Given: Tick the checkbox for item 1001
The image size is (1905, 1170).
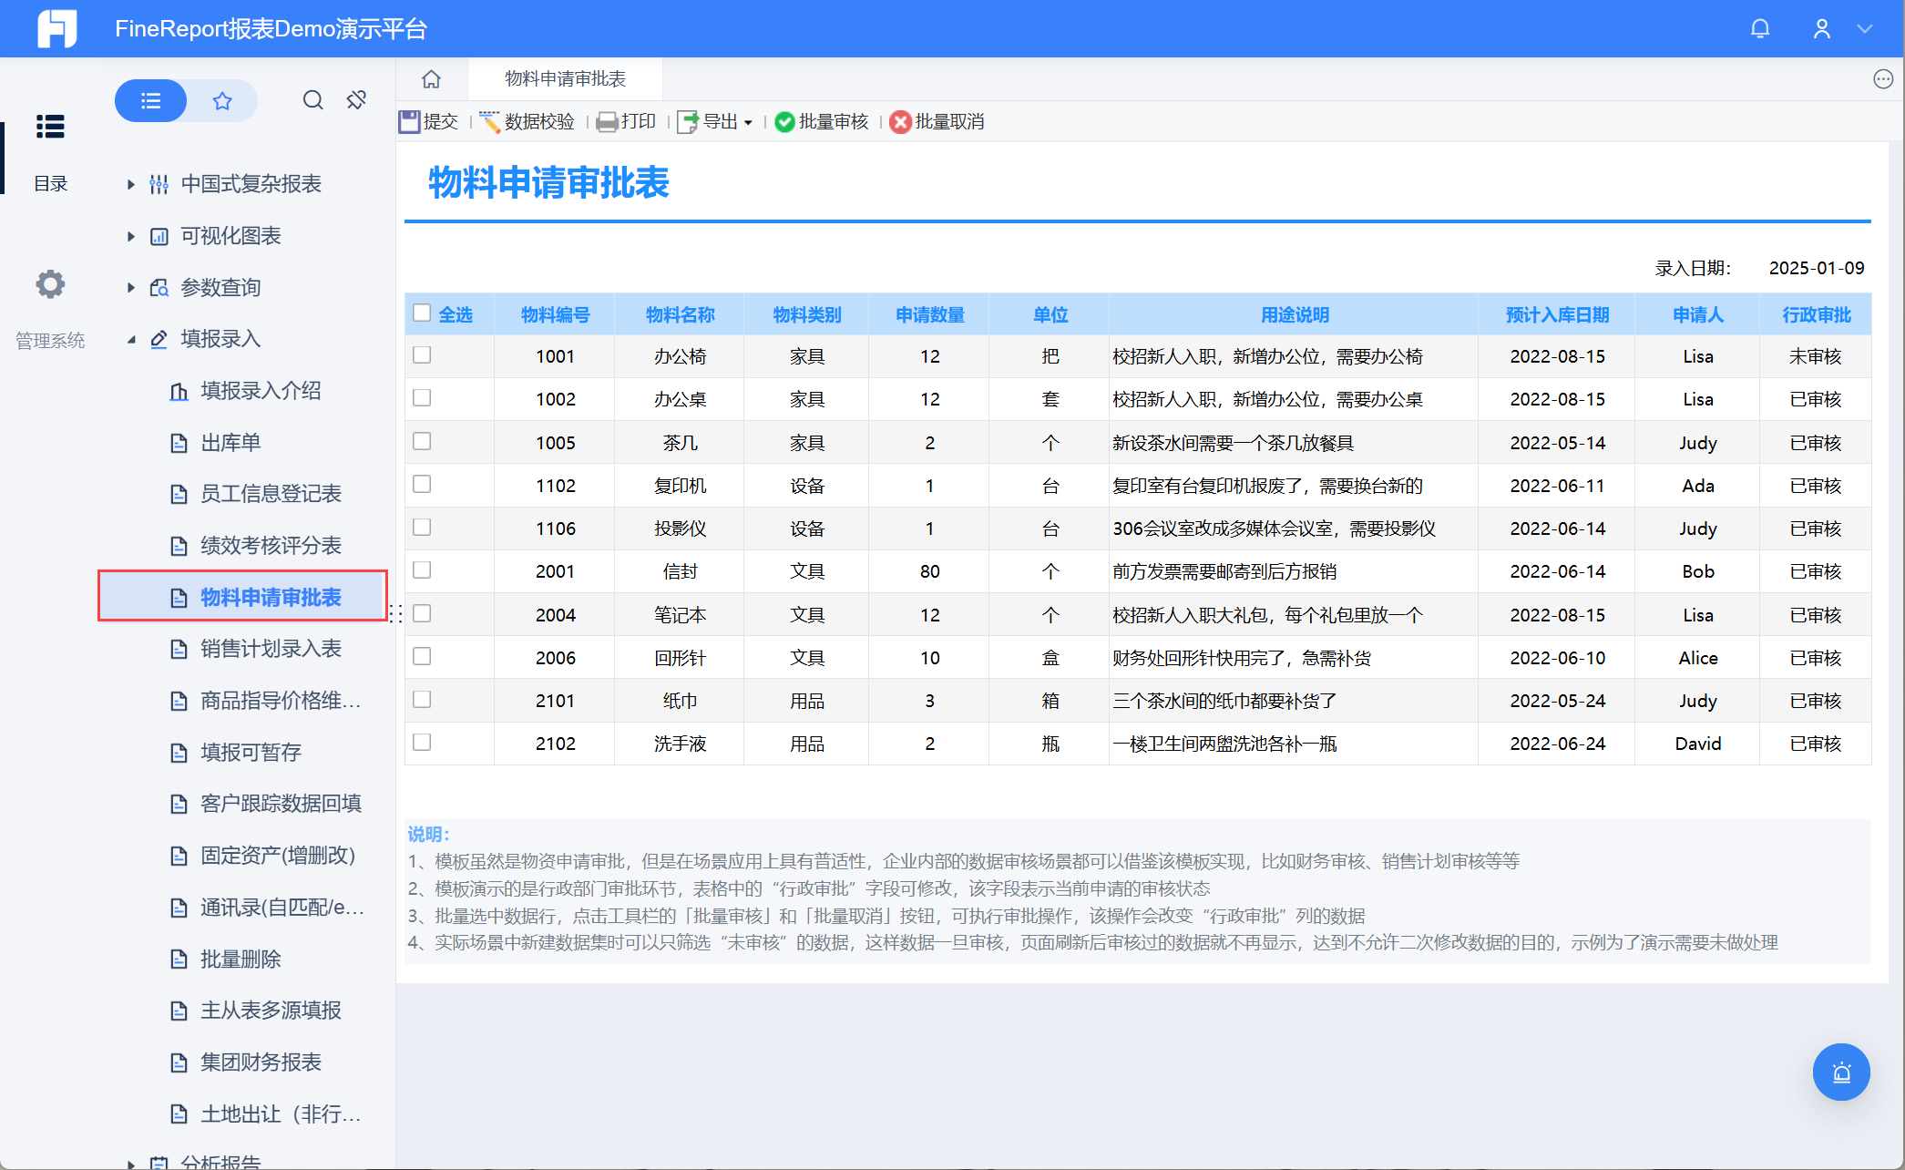Looking at the screenshot, I should tap(422, 355).
